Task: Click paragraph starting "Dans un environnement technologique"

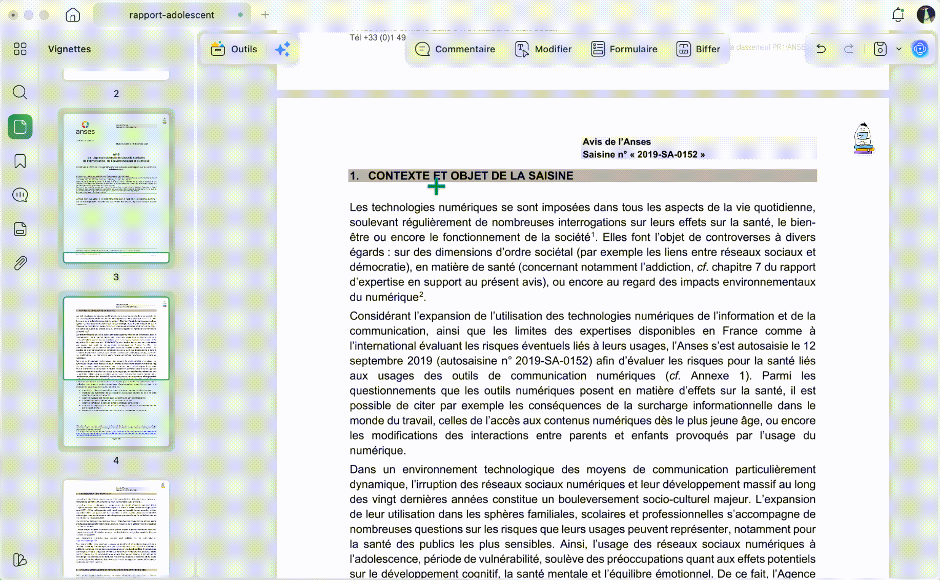Action: [582, 522]
